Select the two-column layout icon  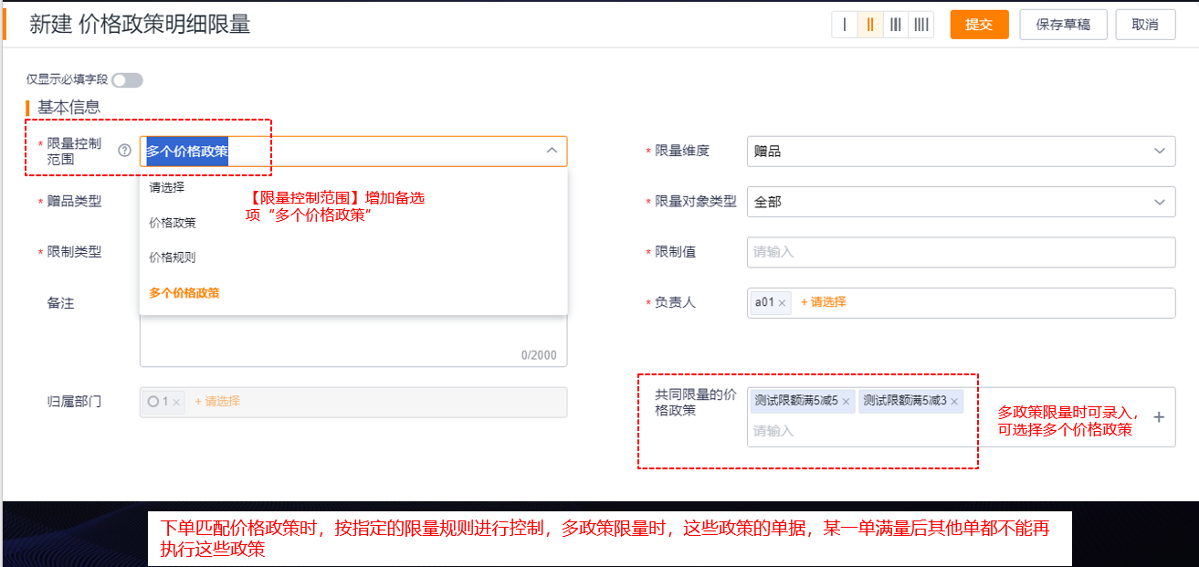click(869, 25)
